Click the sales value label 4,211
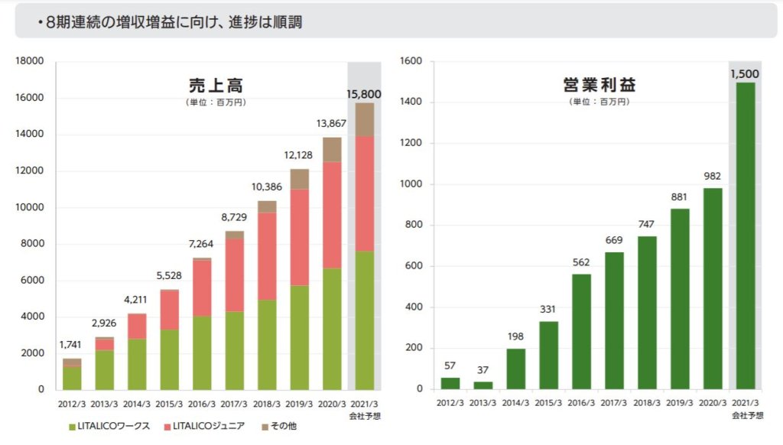Viewport: 783px width, 445px height. (x=135, y=300)
